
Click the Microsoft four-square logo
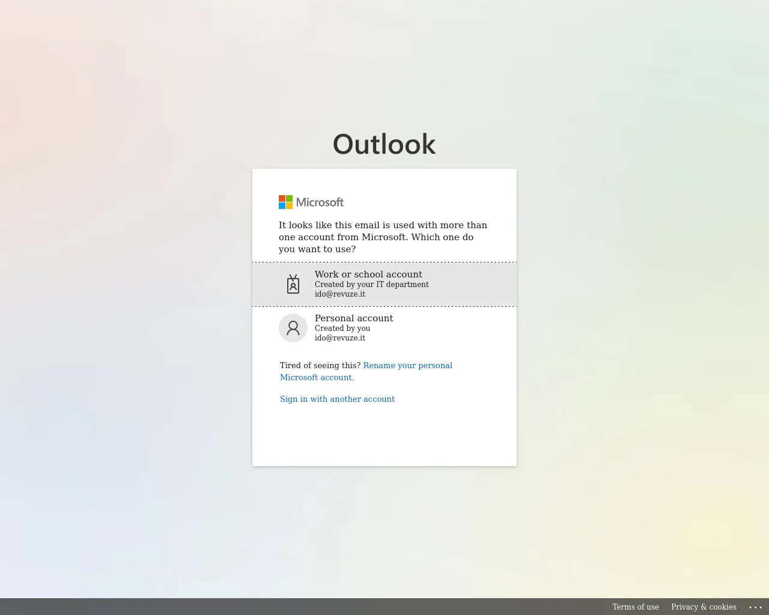point(285,202)
